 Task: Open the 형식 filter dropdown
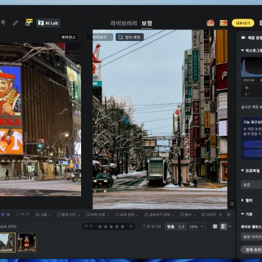(187, 215)
